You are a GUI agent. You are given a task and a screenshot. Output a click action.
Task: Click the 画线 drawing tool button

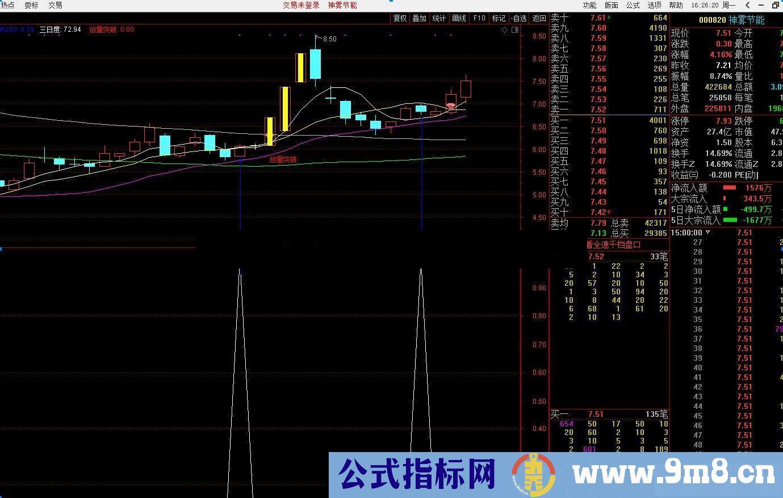click(x=459, y=18)
